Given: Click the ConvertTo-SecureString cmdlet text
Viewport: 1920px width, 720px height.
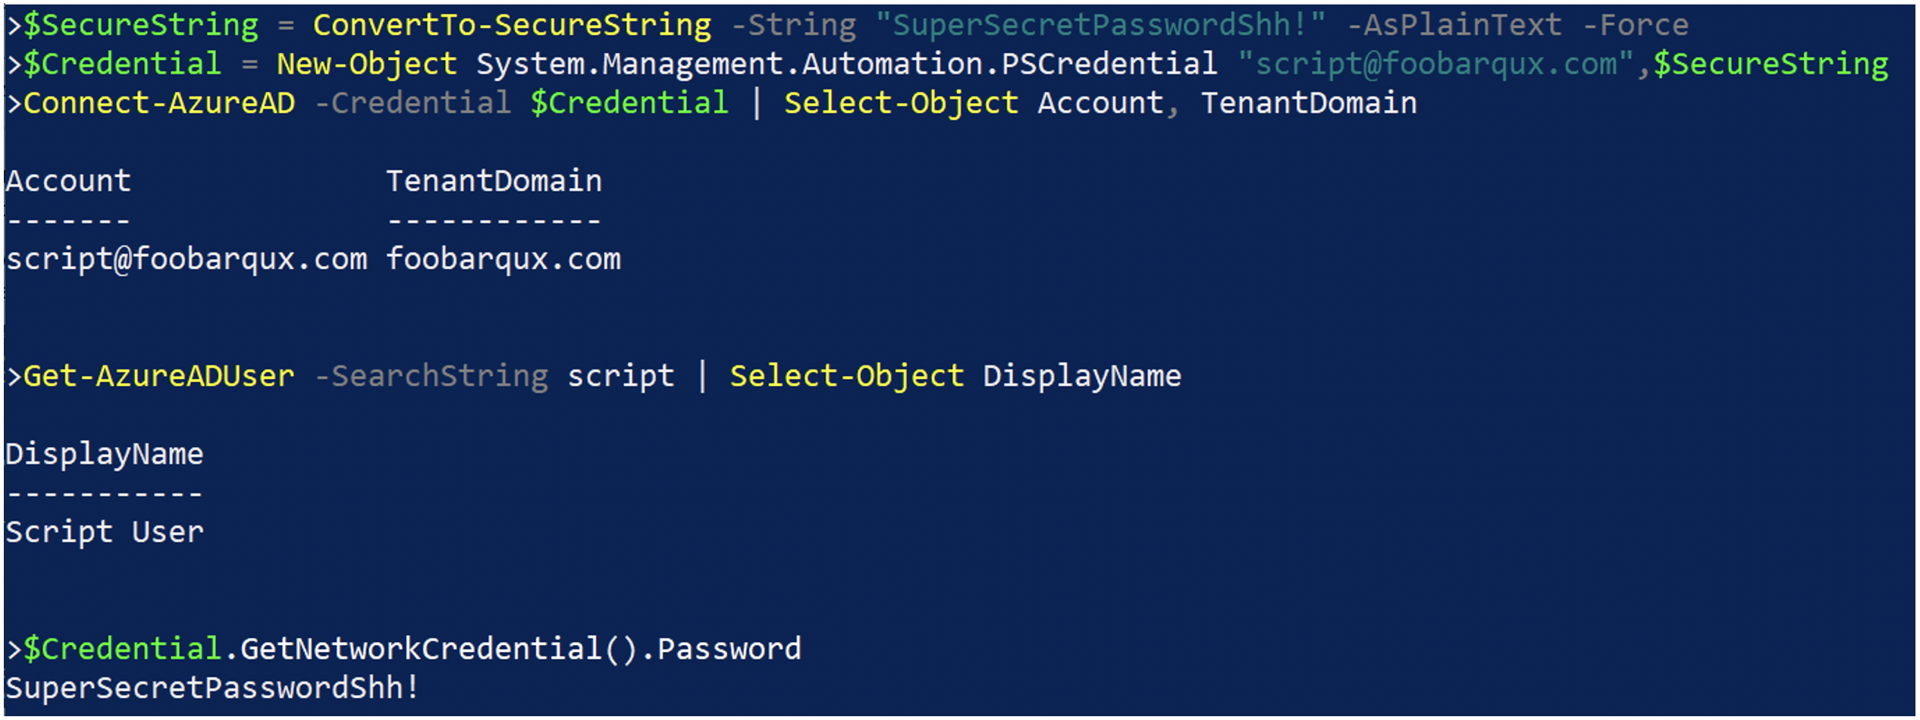Looking at the screenshot, I should click(512, 25).
